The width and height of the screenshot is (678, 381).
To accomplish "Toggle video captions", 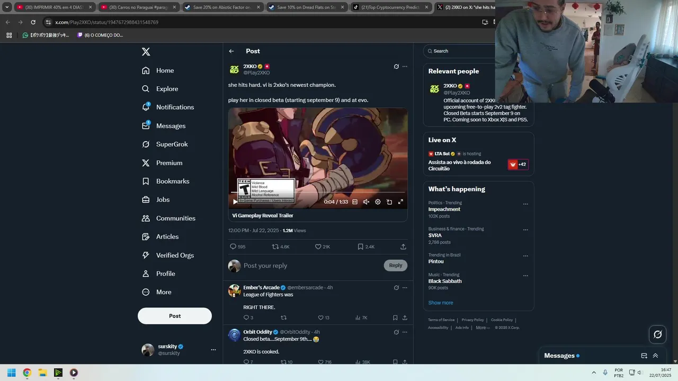I will [355, 202].
